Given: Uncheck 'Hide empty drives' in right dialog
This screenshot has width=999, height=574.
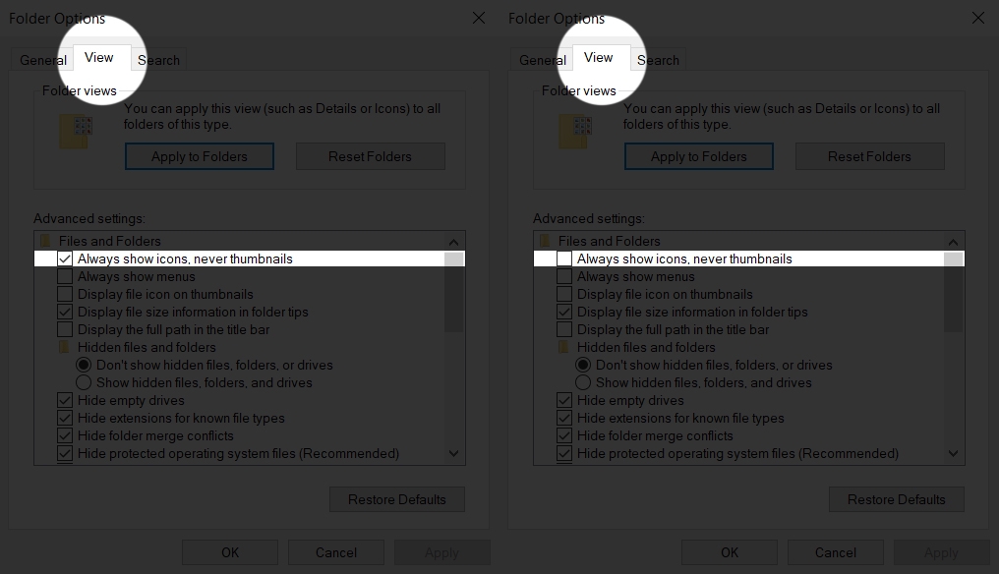Looking at the screenshot, I should click(x=563, y=400).
